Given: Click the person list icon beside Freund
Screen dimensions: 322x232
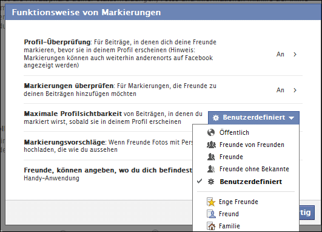Looking at the screenshot, I should point(211,214).
